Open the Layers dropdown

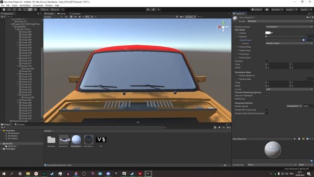point(291,9)
